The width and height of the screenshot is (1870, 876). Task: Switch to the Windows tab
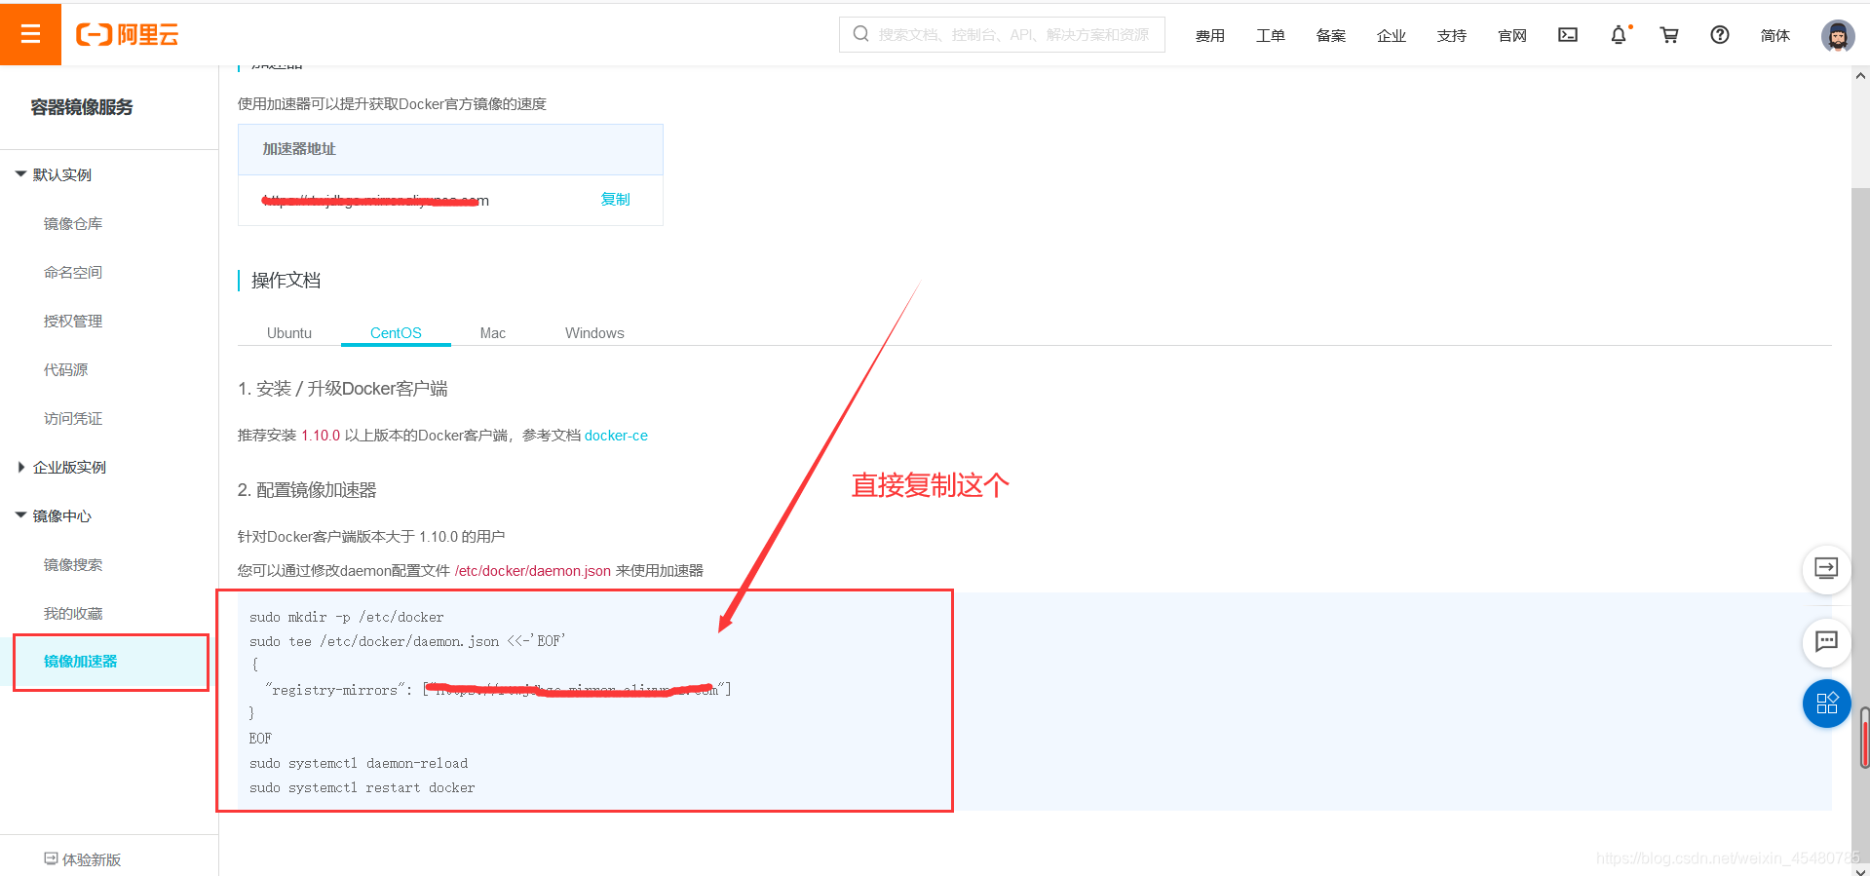pyautogui.click(x=594, y=333)
